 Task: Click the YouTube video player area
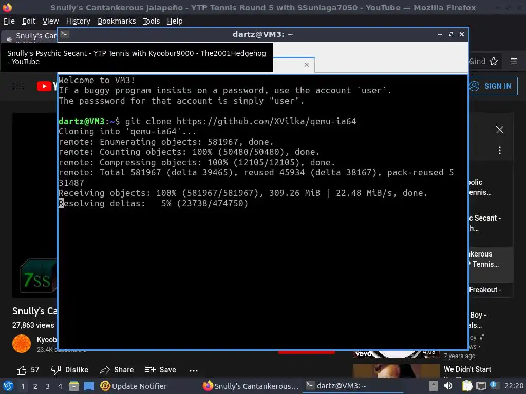tap(35, 205)
